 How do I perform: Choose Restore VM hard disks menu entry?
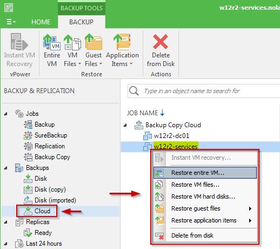pyautogui.click(x=203, y=196)
